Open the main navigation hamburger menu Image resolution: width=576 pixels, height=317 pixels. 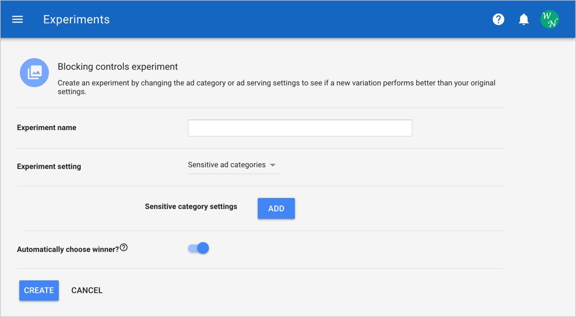pyautogui.click(x=17, y=19)
